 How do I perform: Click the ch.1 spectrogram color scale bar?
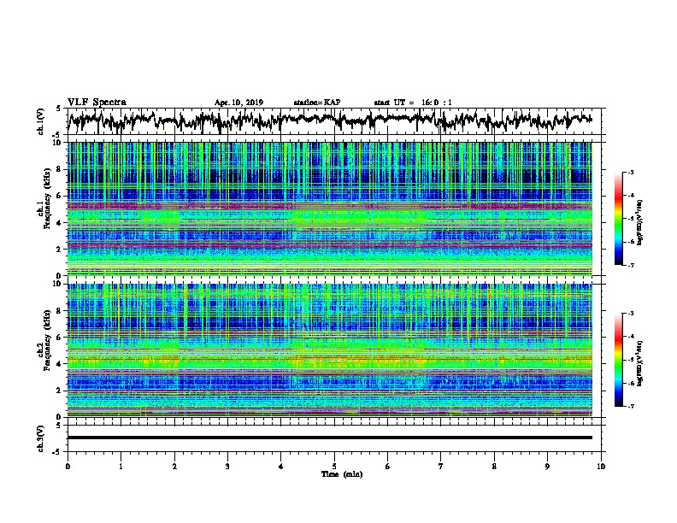click(x=619, y=219)
